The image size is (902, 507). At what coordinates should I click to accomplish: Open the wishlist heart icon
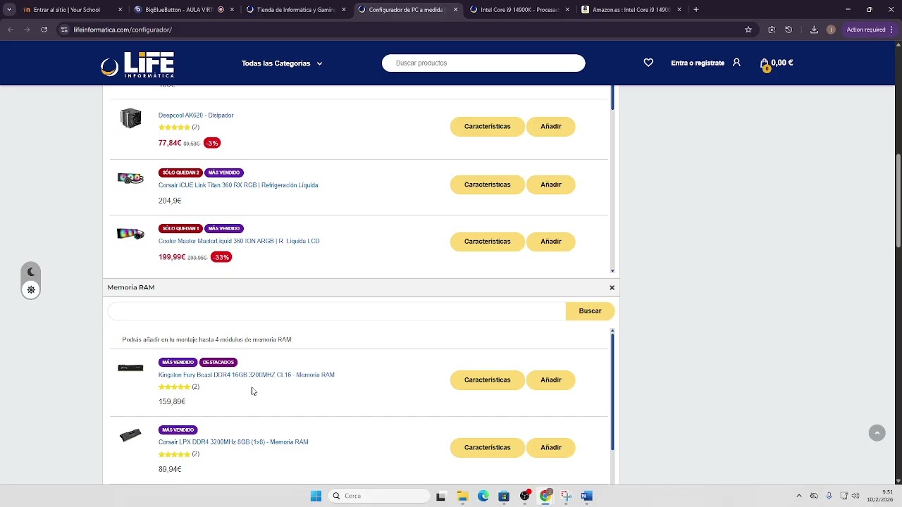pos(648,63)
